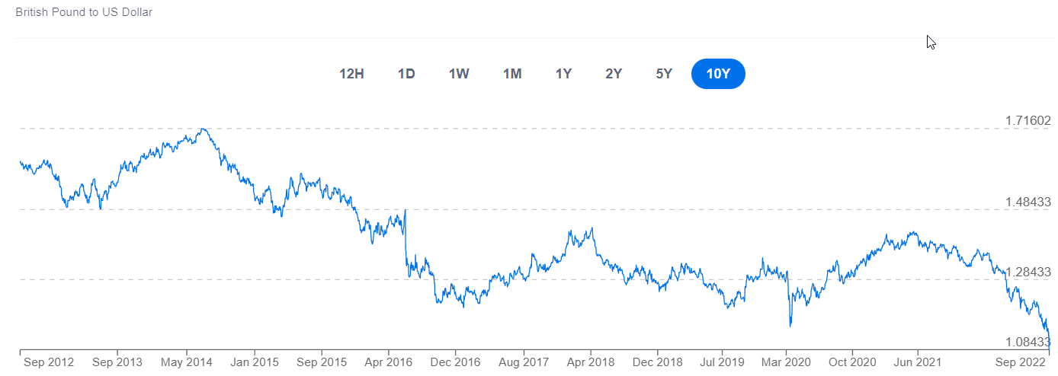Switch chart to 1D range
Image resolution: width=1058 pixels, height=376 pixels.
tap(406, 74)
